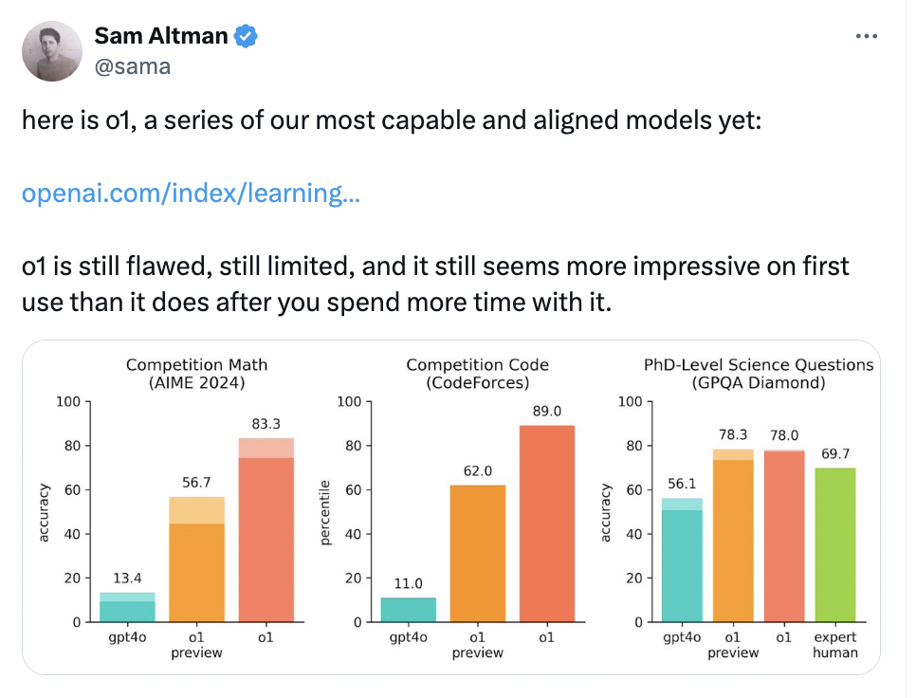916x698 pixels.
Task: Click the blue verified badge
Action: coord(247,37)
